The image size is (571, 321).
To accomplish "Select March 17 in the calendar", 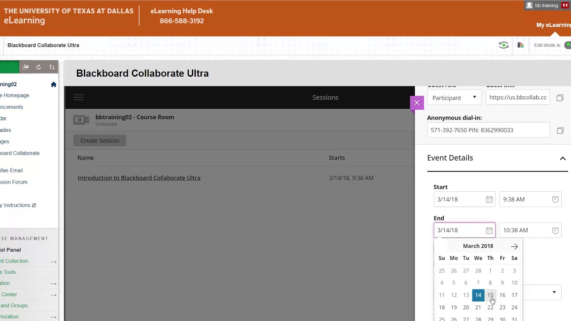I will click(514, 295).
